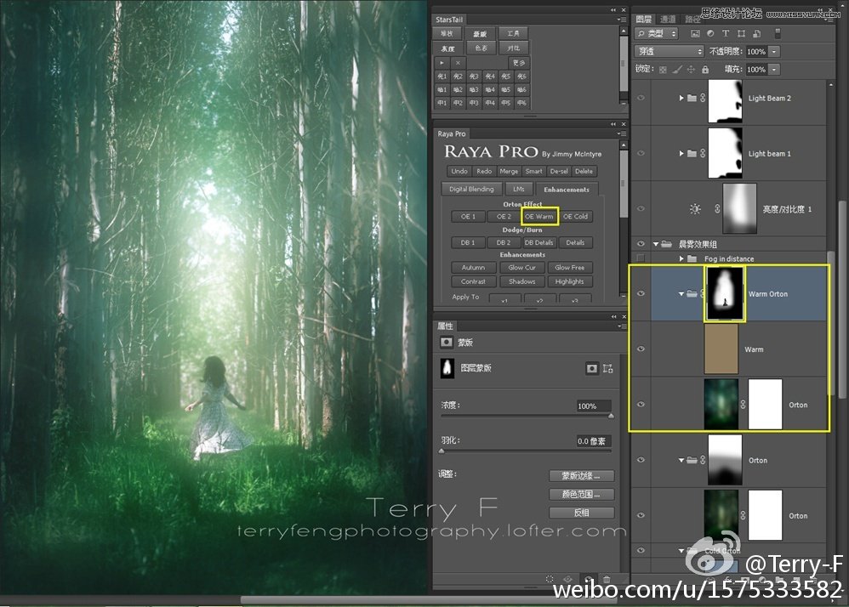Open the LMs tab in Raya Pro

(519, 189)
